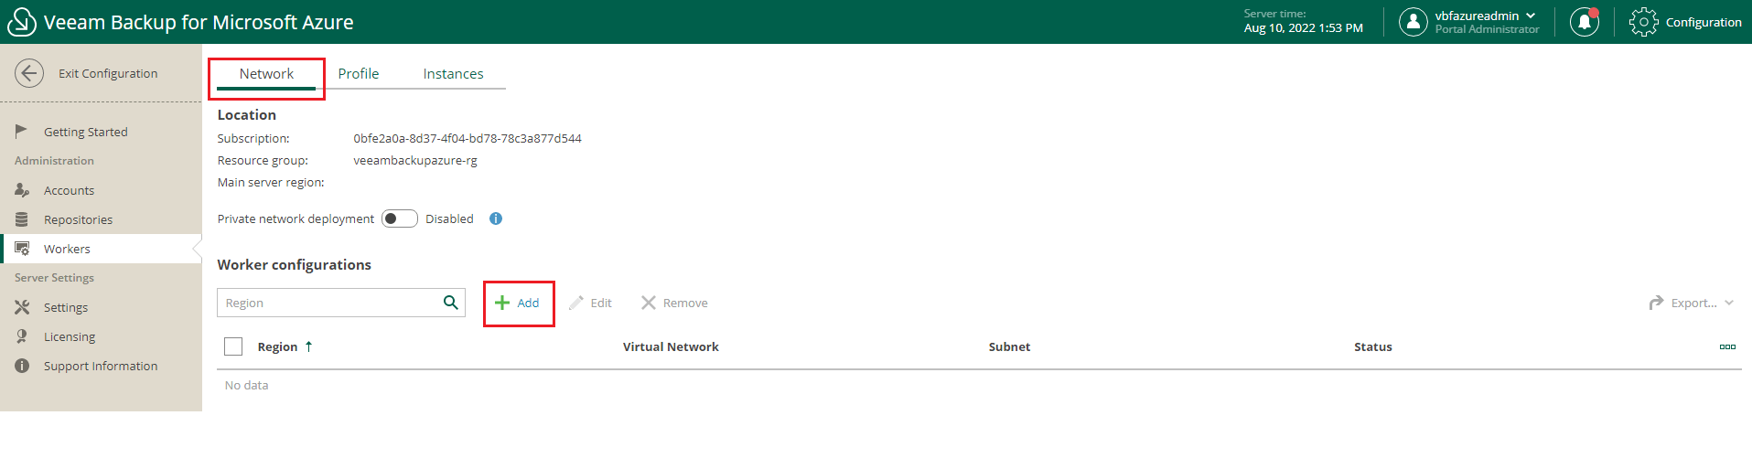The height and width of the screenshot is (458, 1752).
Task: Switch to the Network tab
Action: 266,74
